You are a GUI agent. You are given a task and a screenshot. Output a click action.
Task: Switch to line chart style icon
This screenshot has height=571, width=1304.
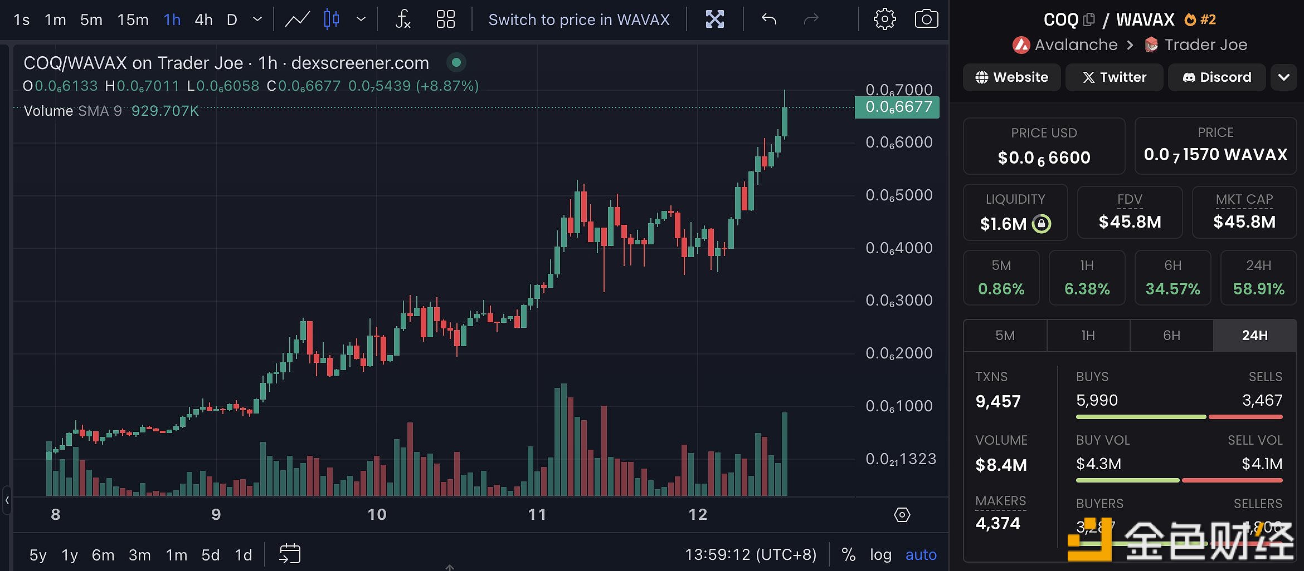pos(298,19)
